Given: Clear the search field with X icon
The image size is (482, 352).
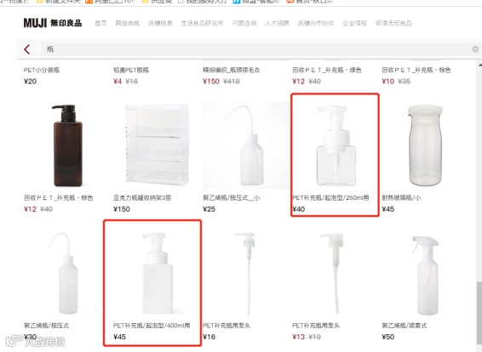Looking at the screenshot, I should tap(475, 49).
